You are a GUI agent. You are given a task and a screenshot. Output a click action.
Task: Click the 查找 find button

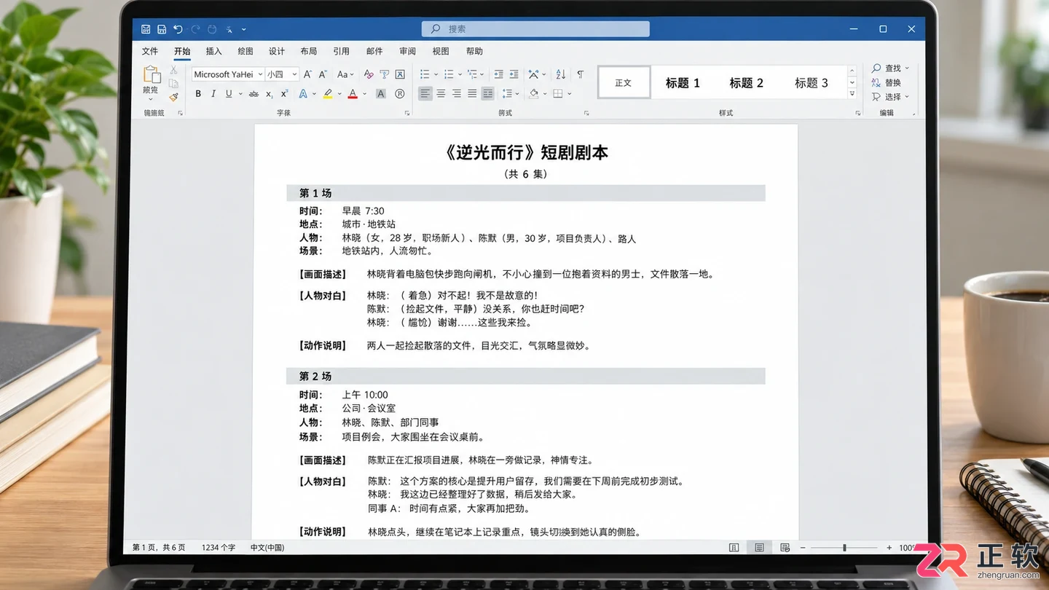click(890, 68)
